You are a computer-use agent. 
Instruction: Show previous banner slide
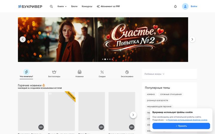pos(23,39)
